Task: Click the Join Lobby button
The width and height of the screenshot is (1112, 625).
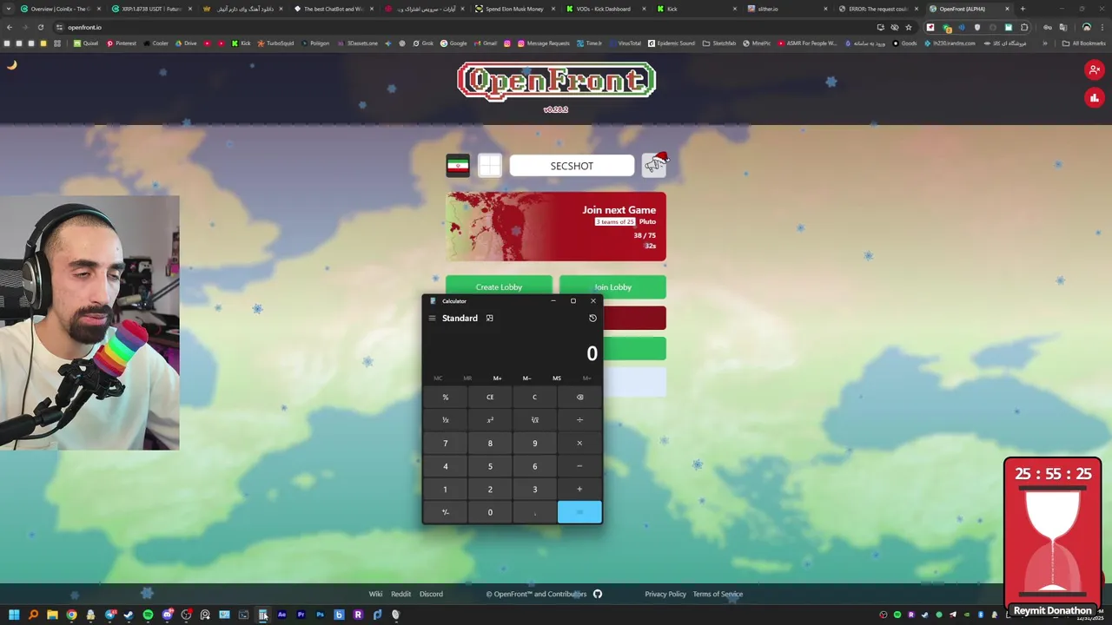Action: pos(612,287)
